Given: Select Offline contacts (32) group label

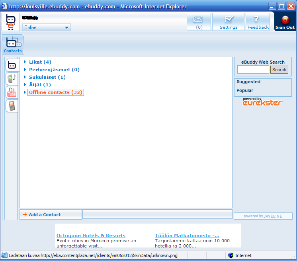Looking at the screenshot, I should (x=55, y=92).
